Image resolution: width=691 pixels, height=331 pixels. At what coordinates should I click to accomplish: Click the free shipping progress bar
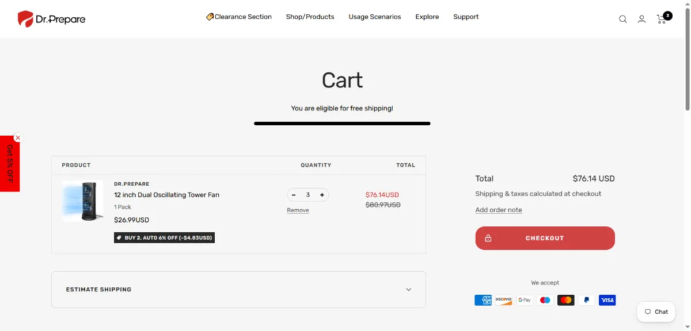tap(342, 123)
